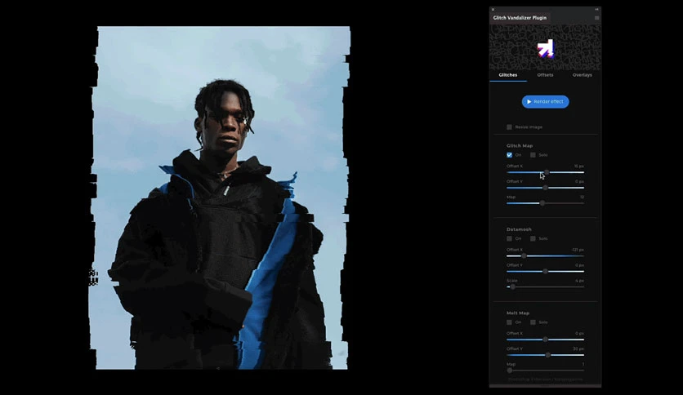Click the Melt Map Offset Y value
683x395 pixels.
pyautogui.click(x=578, y=348)
